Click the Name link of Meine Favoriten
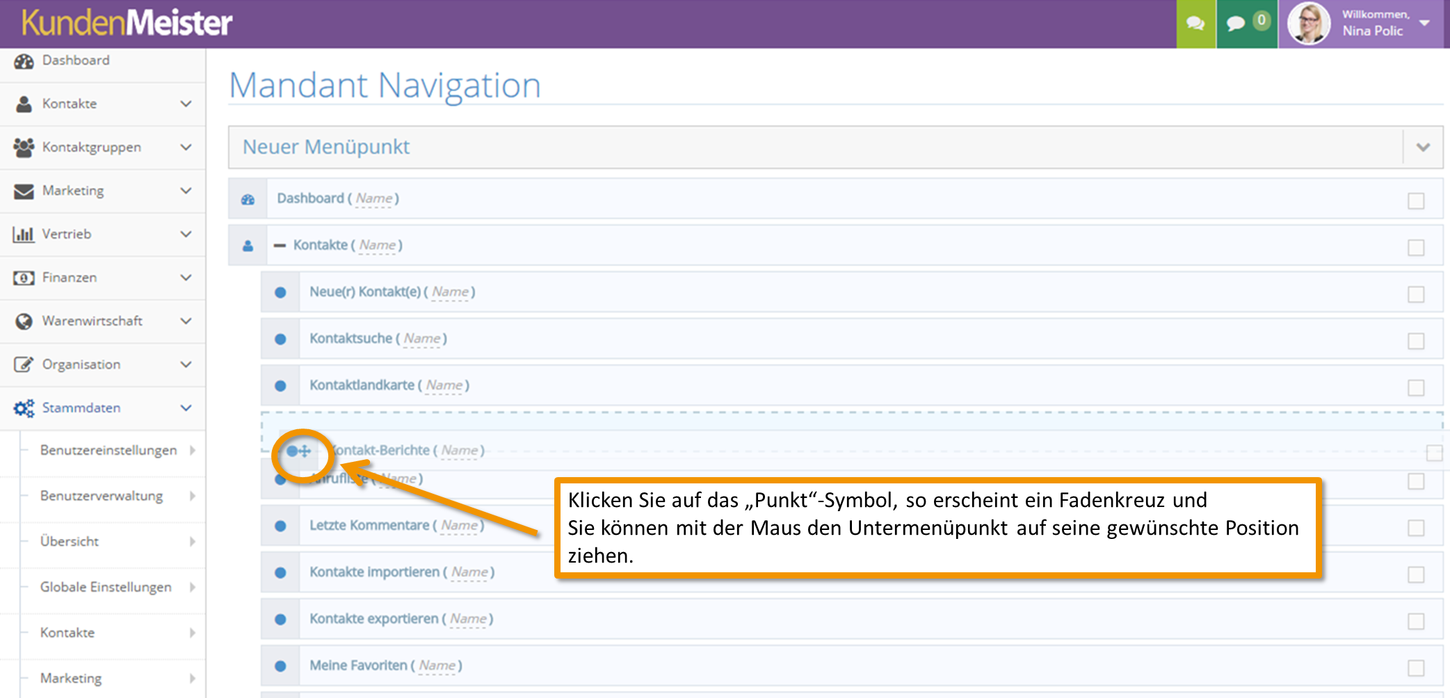 click(437, 665)
